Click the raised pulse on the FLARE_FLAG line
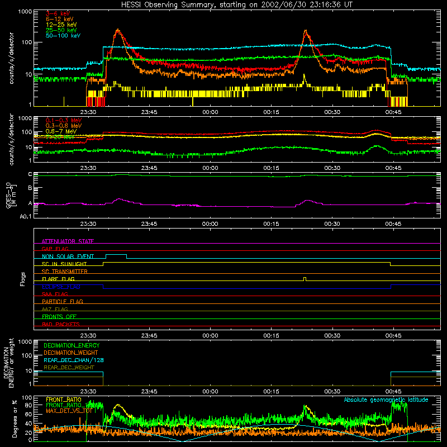 click(305, 279)
